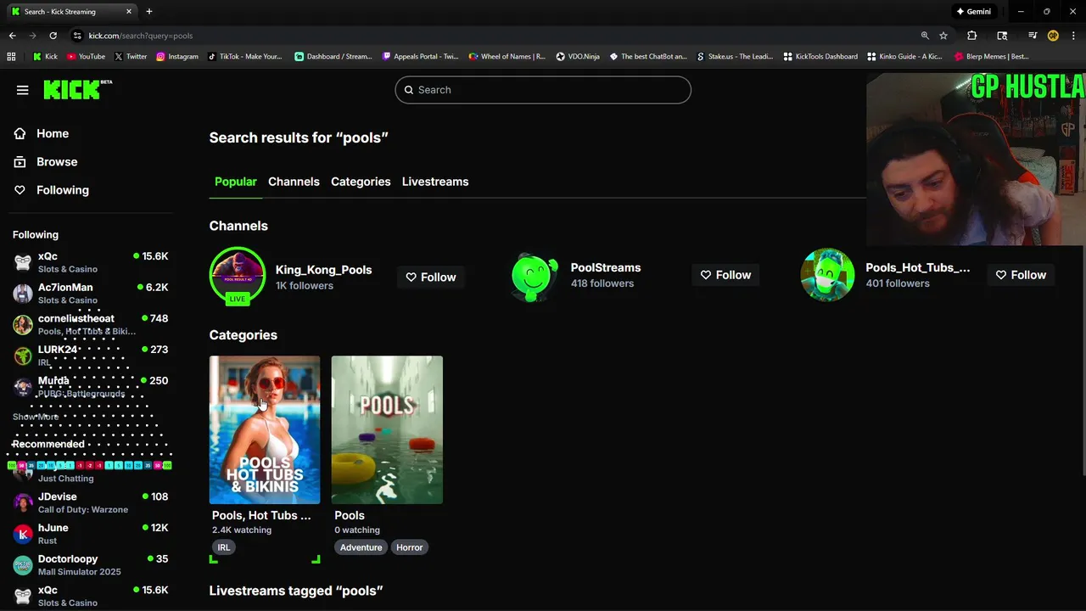Open the hamburger sidebar menu
This screenshot has width=1086, height=611.
pos(23,90)
